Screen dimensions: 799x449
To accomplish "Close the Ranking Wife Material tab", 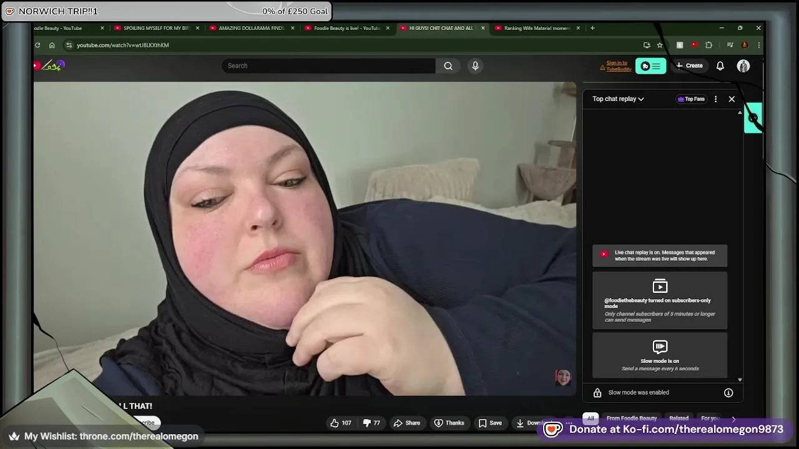I will (578, 28).
